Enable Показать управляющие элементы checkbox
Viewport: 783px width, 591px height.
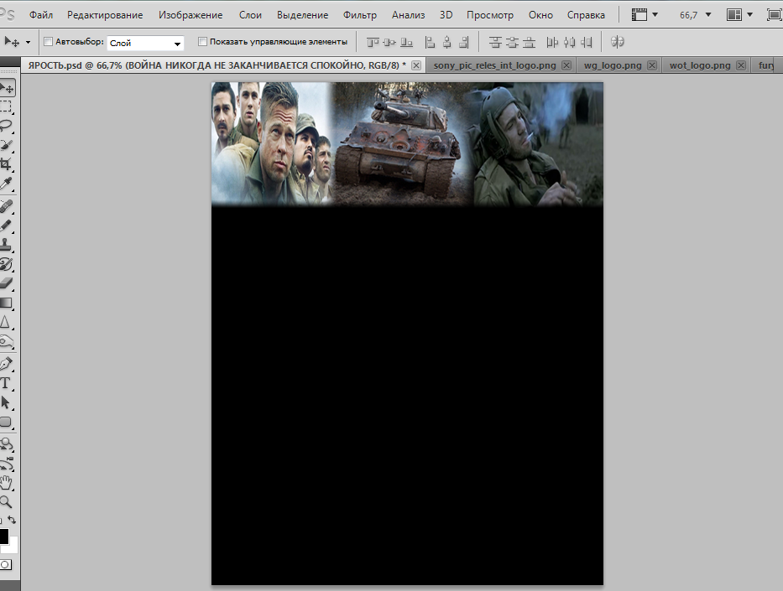point(202,42)
